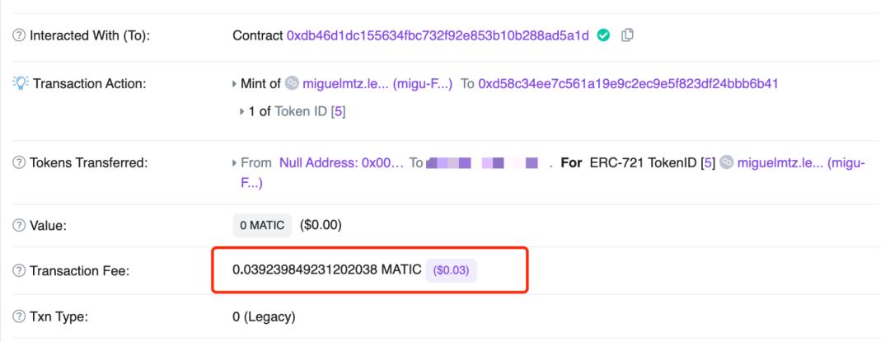Expand the 1 of Token ID arrow

coord(242,112)
